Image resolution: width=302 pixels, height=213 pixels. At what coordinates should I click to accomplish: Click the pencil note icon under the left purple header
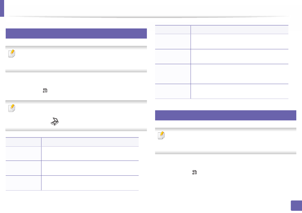point(12,53)
